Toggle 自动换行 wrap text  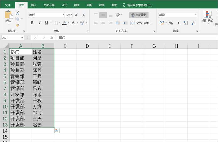[x=139, y=15]
